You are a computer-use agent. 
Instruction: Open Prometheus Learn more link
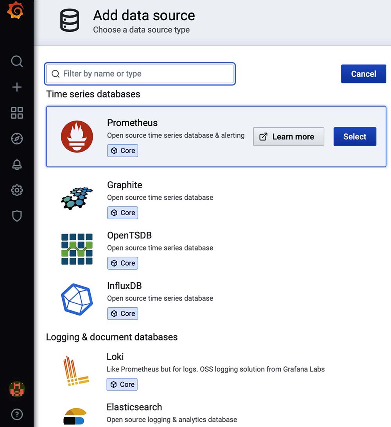click(x=289, y=137)
